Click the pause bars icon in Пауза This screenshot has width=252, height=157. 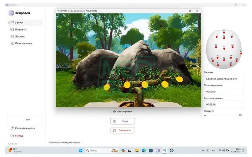coord(114,121)
